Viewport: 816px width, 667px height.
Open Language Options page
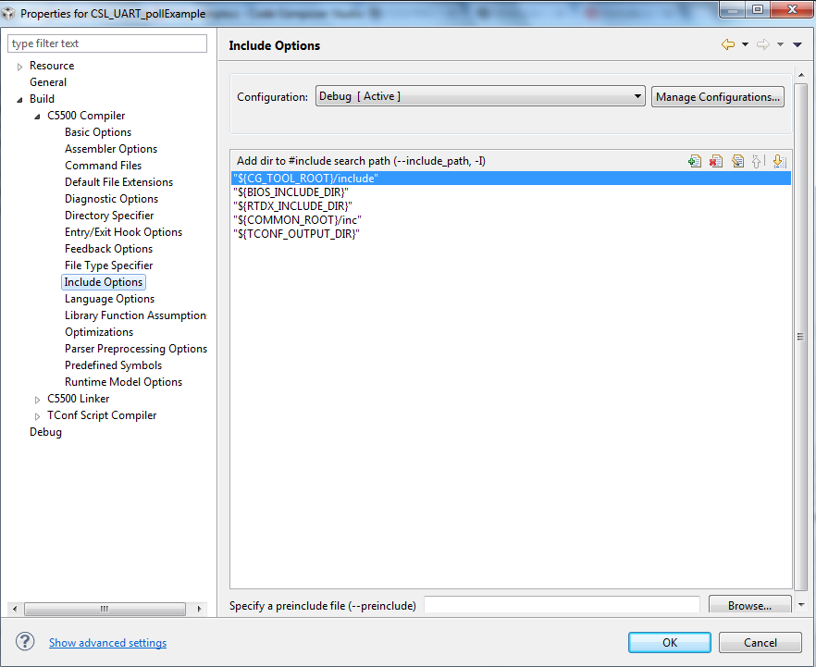pyautogui.click(x=110, y=299)
